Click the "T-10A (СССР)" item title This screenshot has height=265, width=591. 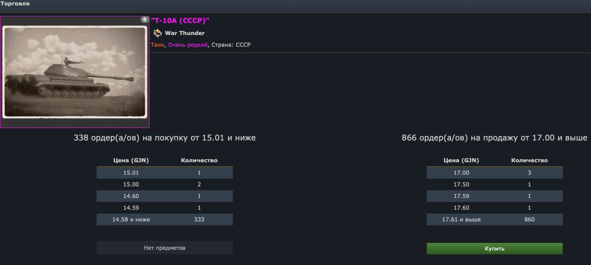(x=180, y=20)
